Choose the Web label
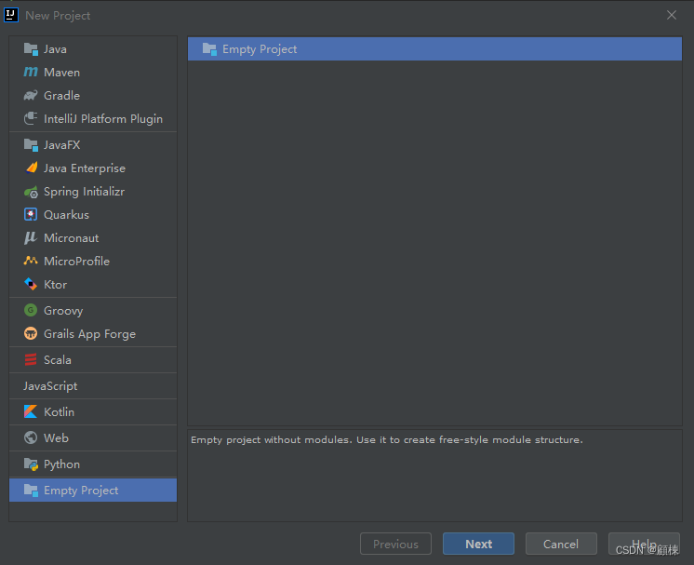The width and height of the screenshot is (694, 565). [56, 437]
